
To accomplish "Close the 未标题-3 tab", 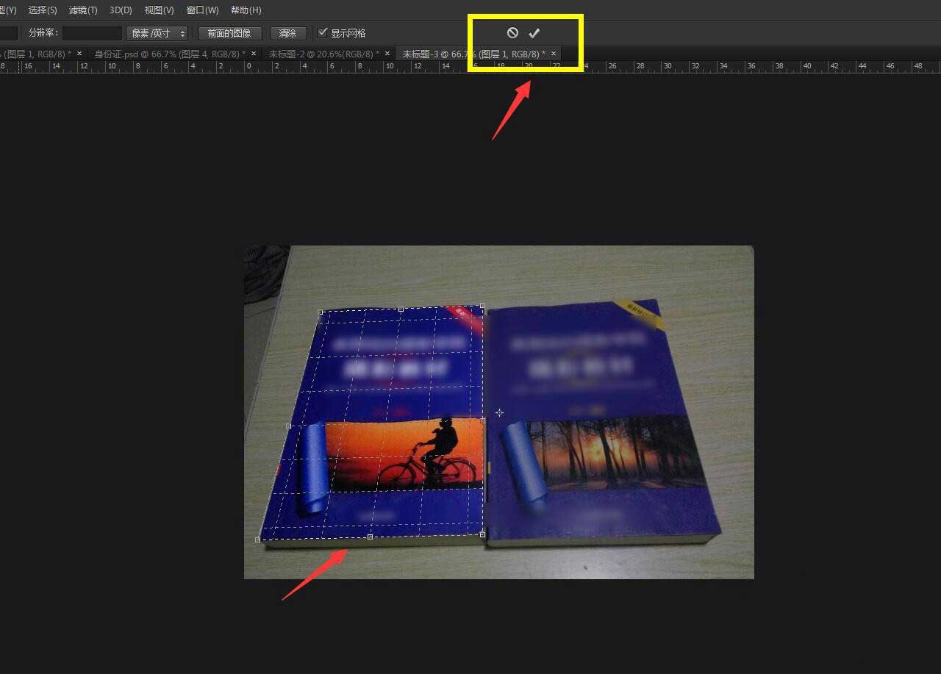I will [554, 54].
